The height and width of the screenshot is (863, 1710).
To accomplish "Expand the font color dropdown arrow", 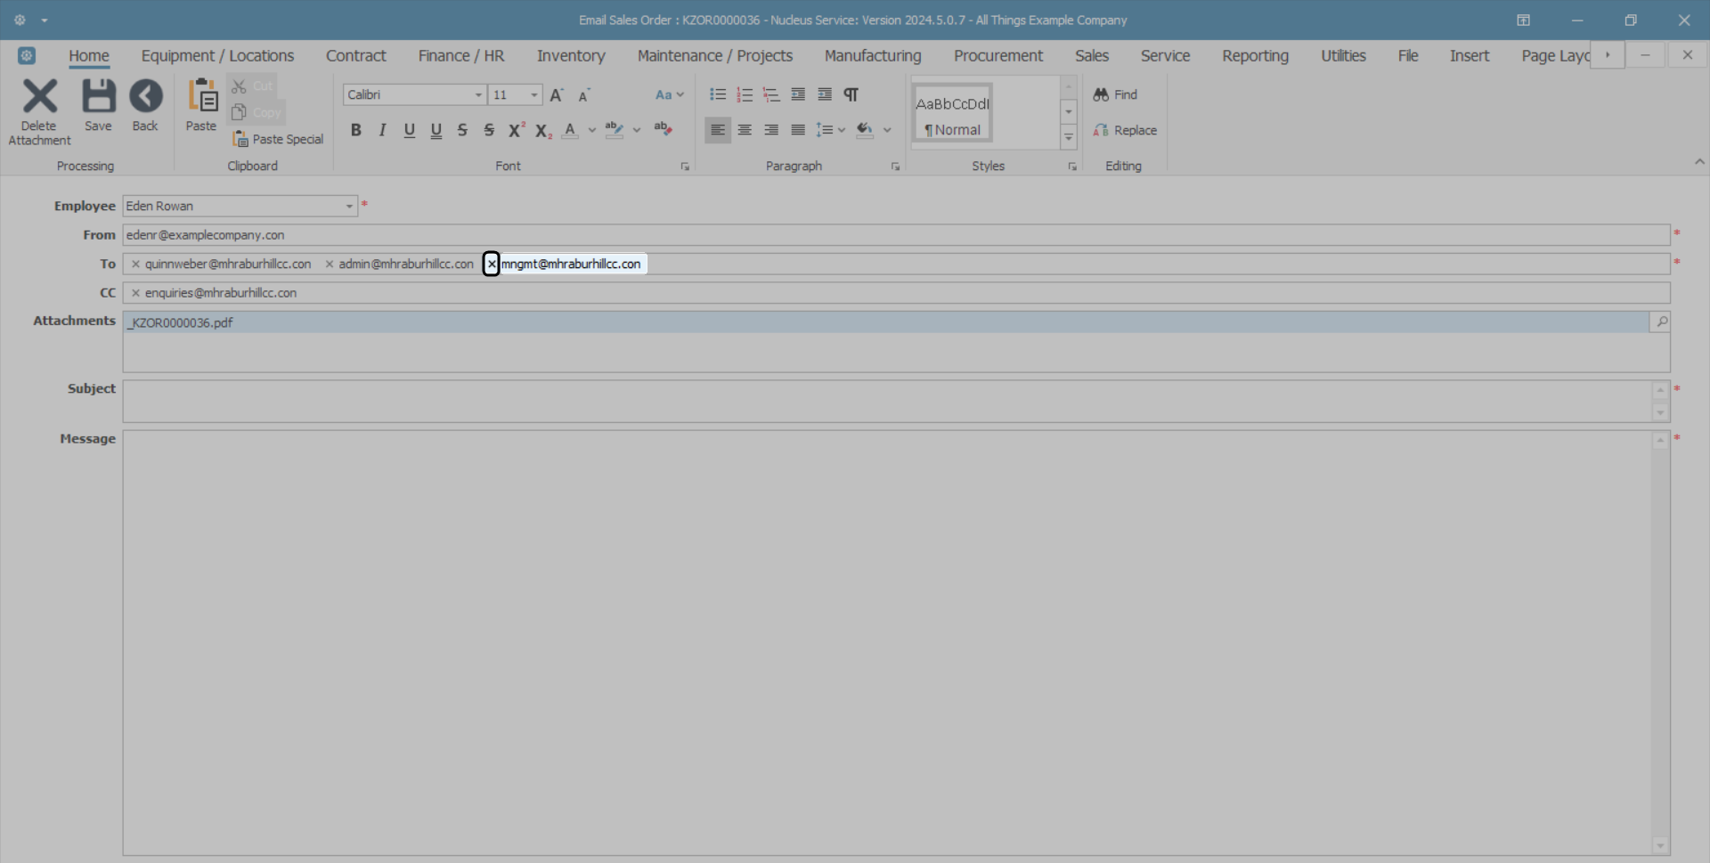I will (x=592, y=130).
